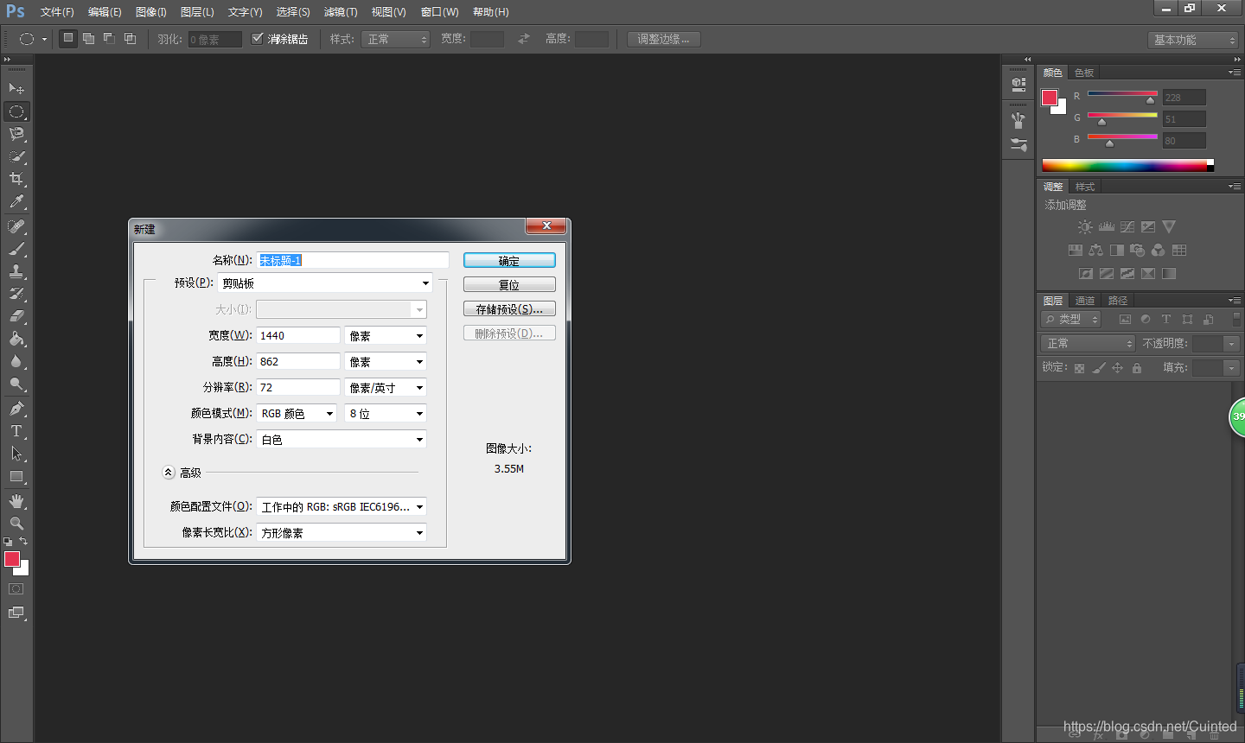This screenshot has height=743, width=1245.
Task: Toggle the 消除锯齿 anti-alias checkbox
Action: pos(257,39)
